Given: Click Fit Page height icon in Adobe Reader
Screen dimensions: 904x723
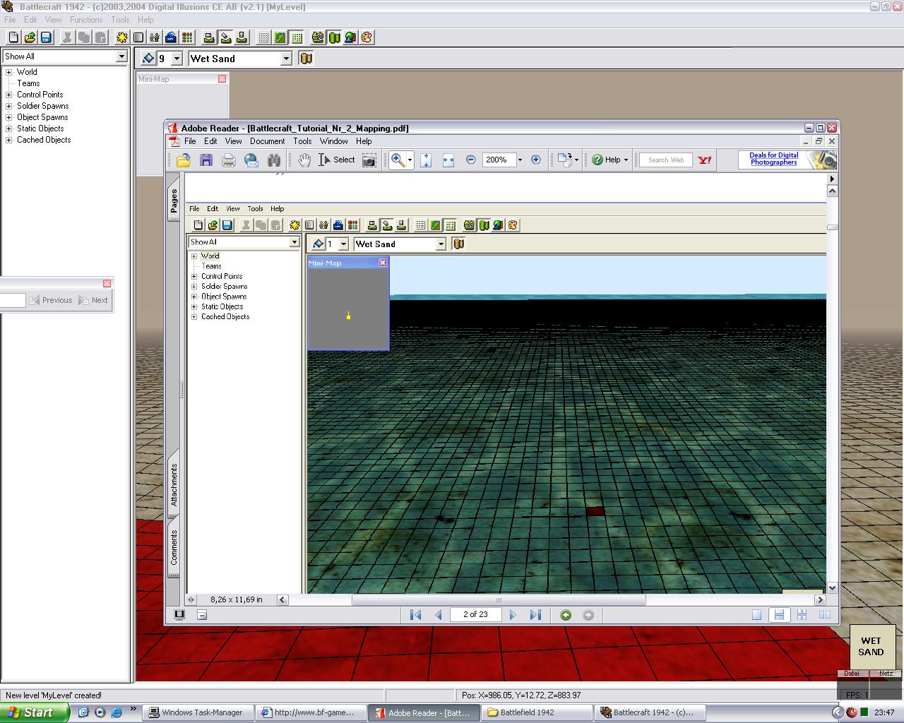Looking at the screenshot, I should 426,160.
